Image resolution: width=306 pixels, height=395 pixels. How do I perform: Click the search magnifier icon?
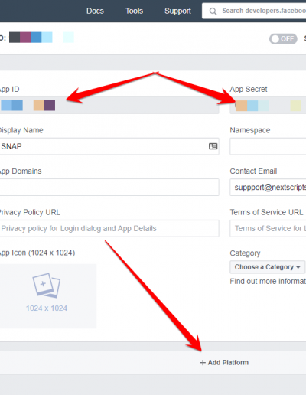tap(213, 11)
